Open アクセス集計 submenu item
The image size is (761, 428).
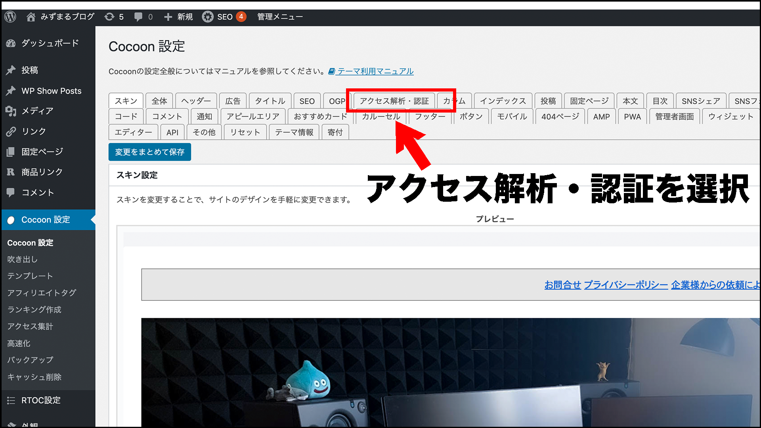(x=30, y=327)
